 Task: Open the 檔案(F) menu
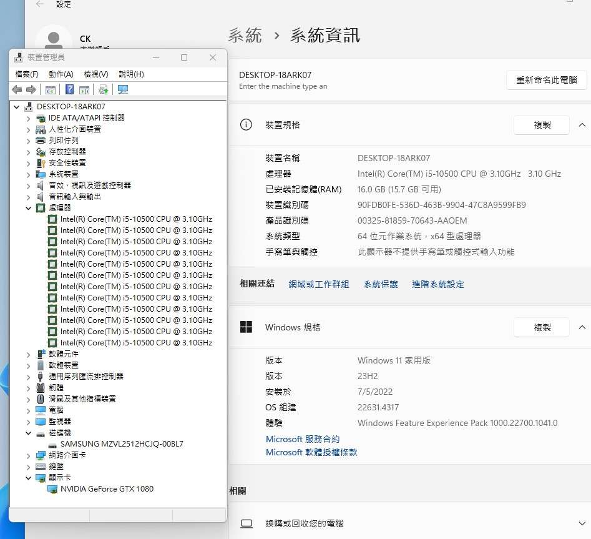pos(27,74)
